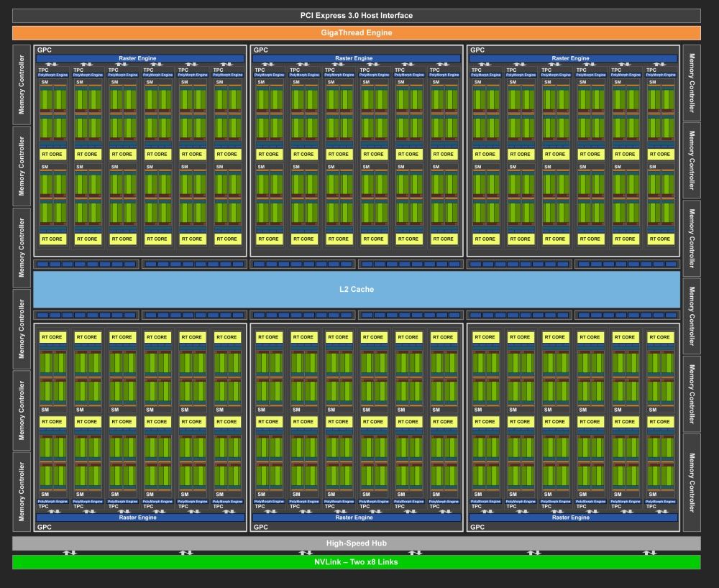This screenshot has height=588, width=719.
Task: Select the GPC label of the bottom-right cluster
Action: [x=477, y=527]
